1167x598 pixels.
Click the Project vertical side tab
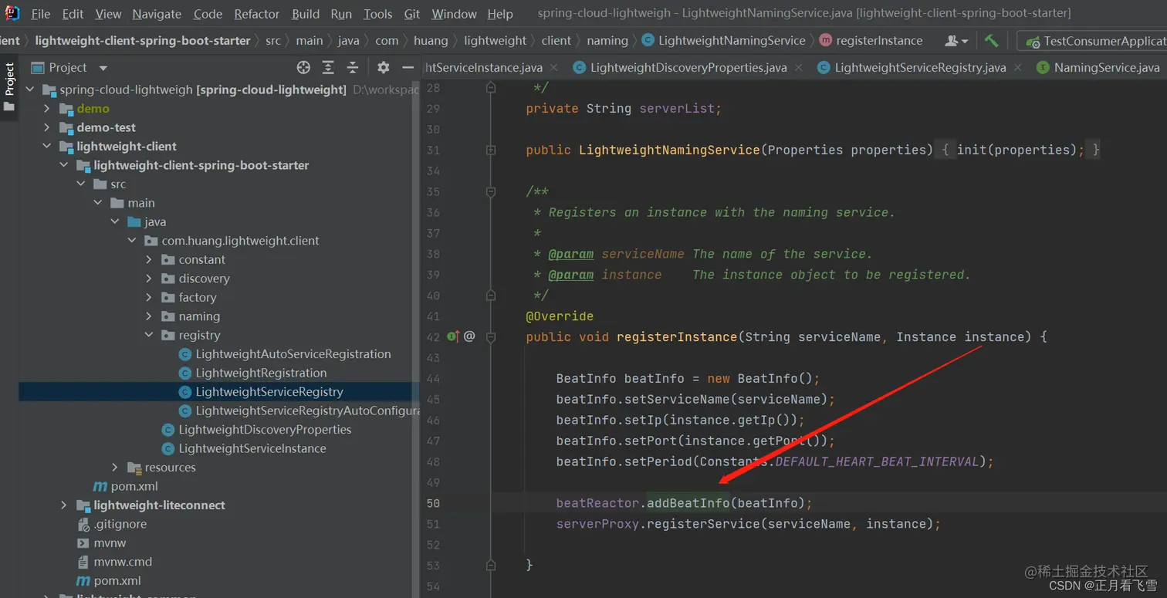click(9, 86)
